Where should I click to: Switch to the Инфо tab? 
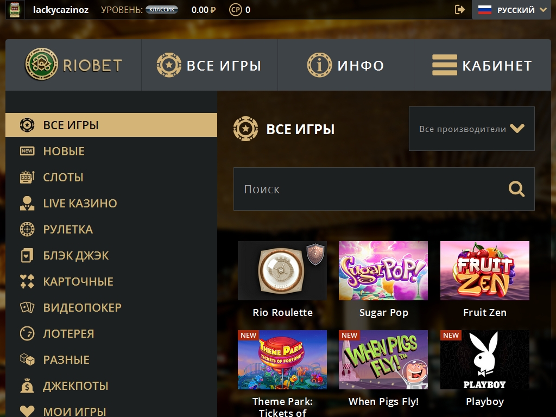click(346, 65)
